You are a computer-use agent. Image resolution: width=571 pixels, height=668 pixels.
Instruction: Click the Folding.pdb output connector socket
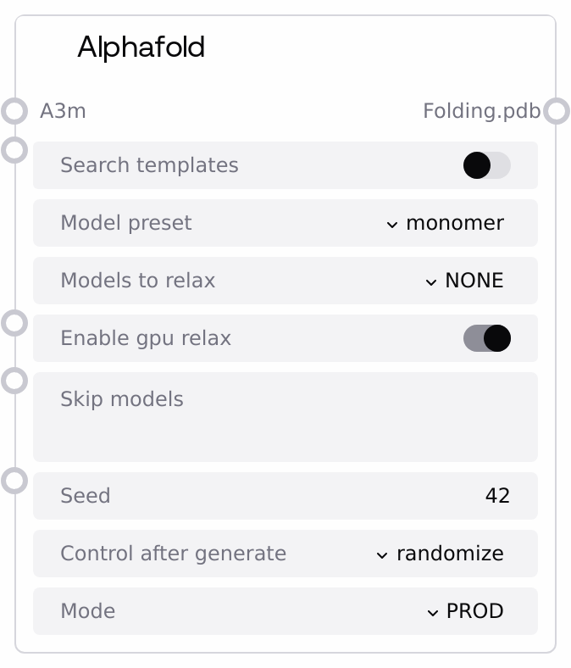(x=556, y=111)
